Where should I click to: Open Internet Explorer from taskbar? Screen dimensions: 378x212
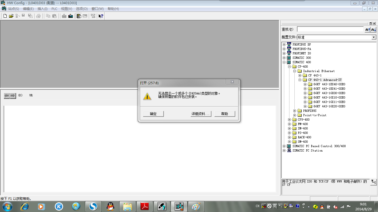tap(25, 206)
